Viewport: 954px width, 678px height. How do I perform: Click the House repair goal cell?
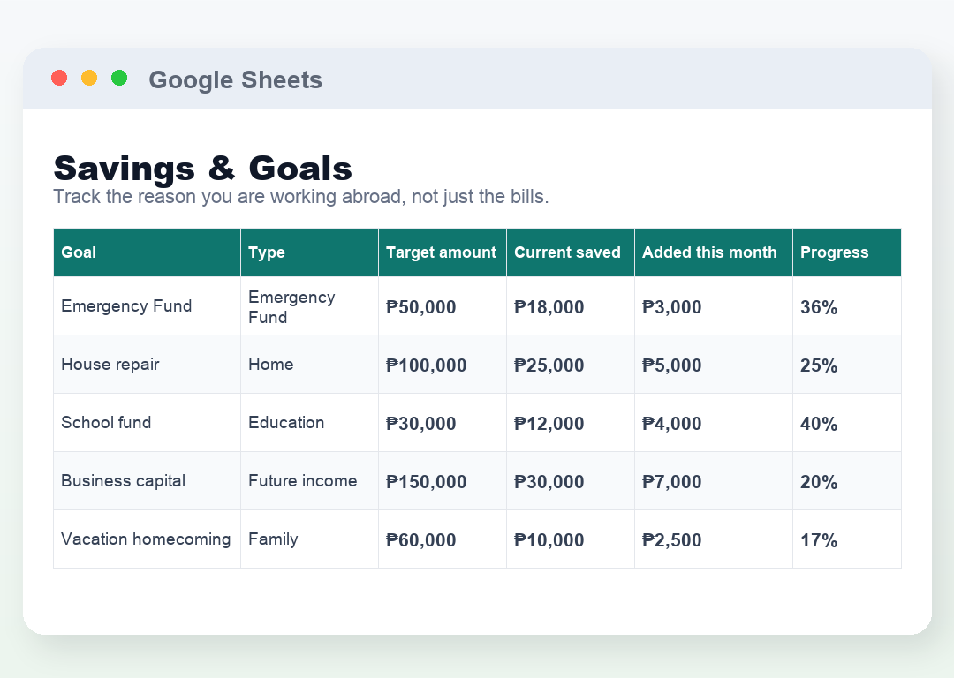148,365
